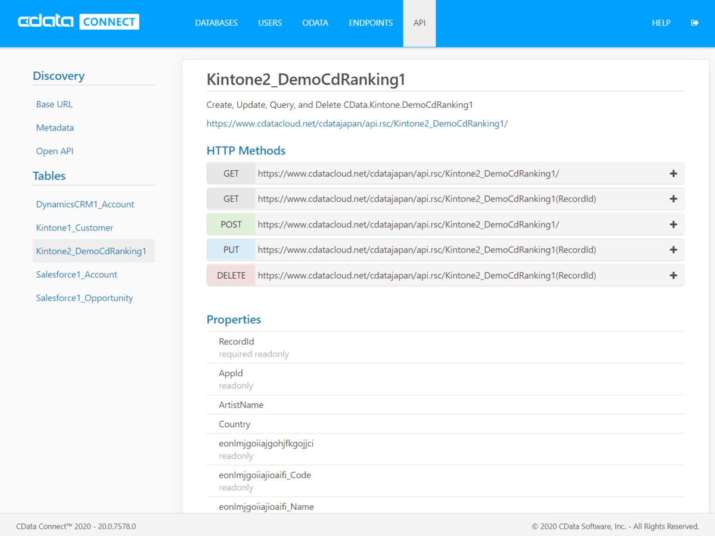Select the API tab
The width and height of the screenshot is (715, 536).
419,23
